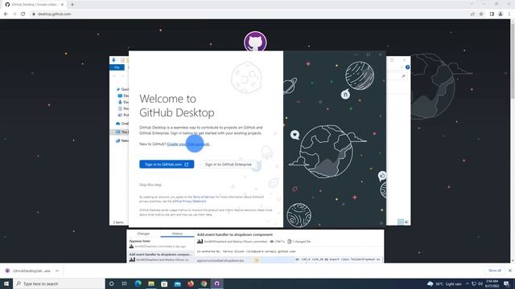Select Quick access in File Explorer

122,89
